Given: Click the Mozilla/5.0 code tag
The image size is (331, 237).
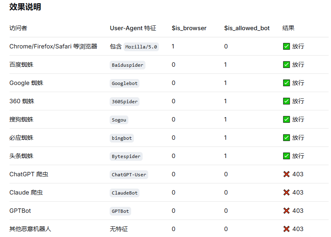Looking at the screenshot, I should click(x=141, y=47).
